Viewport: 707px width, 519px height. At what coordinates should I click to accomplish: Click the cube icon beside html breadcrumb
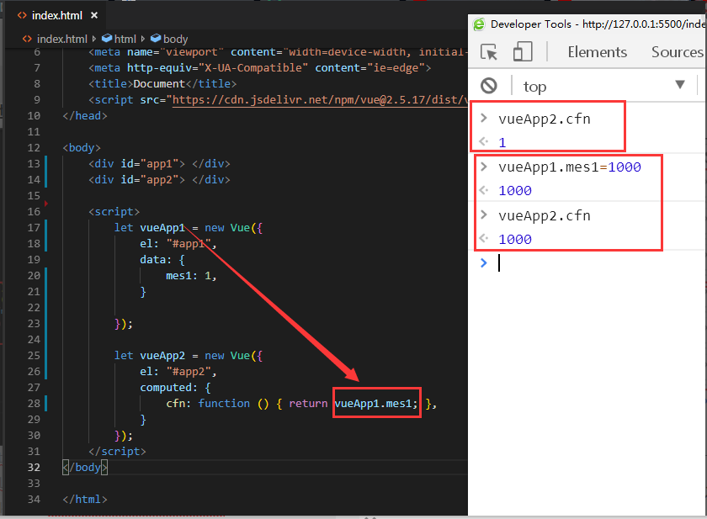(107, 39)
